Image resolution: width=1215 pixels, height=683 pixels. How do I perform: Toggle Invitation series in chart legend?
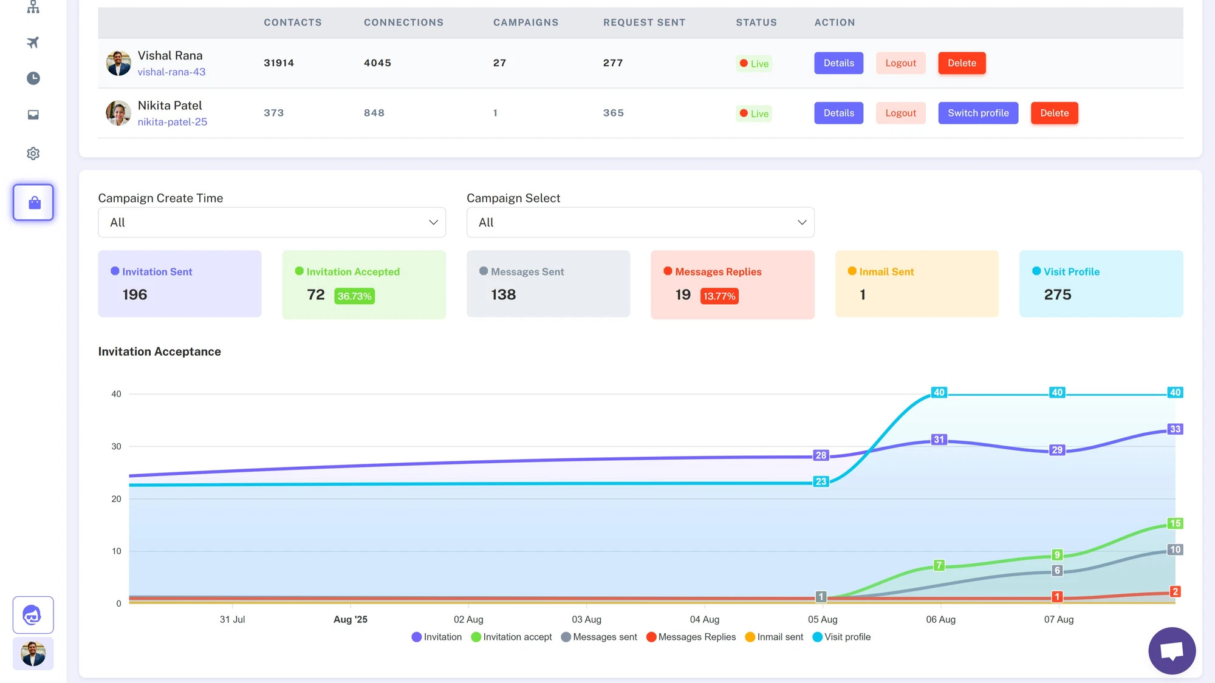(436, 637)
